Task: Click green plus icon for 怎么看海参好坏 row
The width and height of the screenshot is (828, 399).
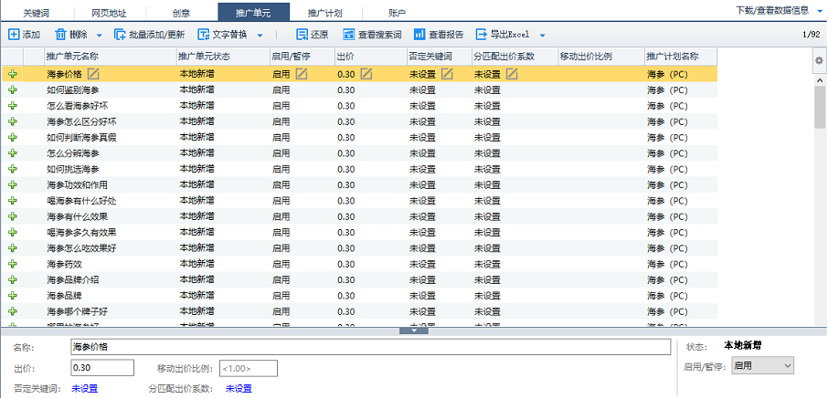Action: 13,106
